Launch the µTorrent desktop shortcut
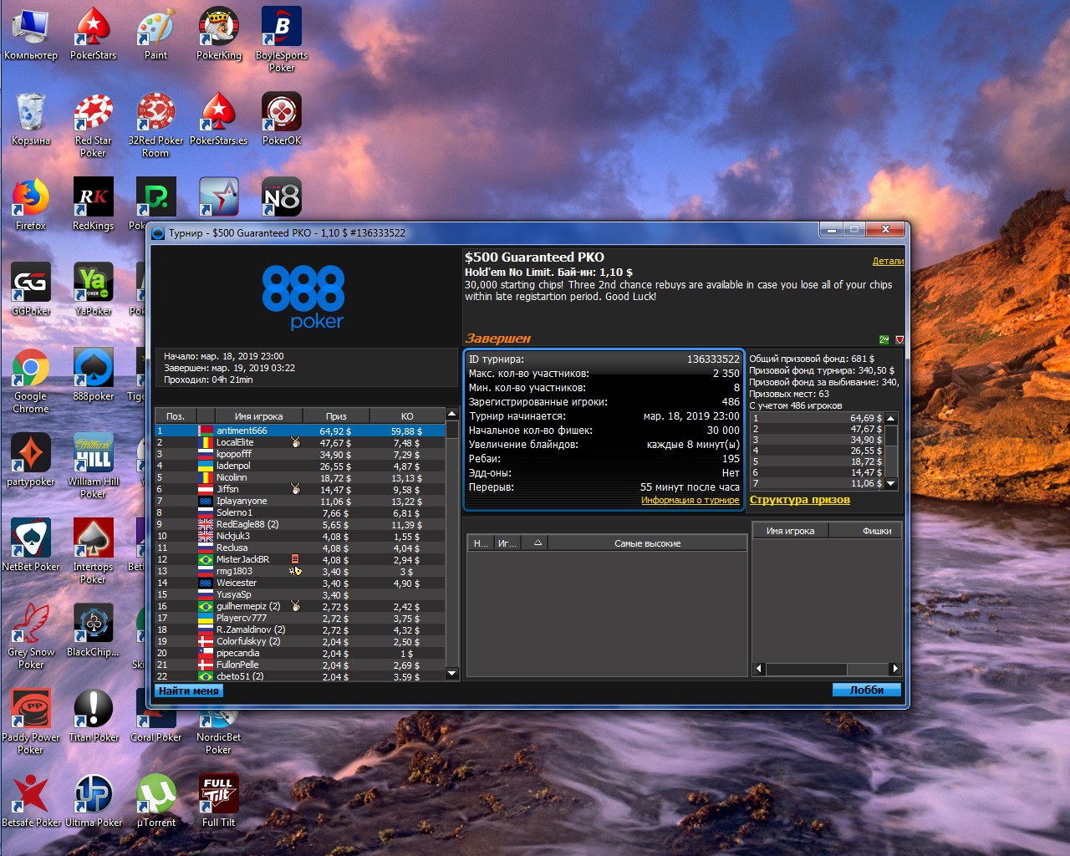Image resolution: width=1070 pixels, height=856 pixels. (155, 802)
